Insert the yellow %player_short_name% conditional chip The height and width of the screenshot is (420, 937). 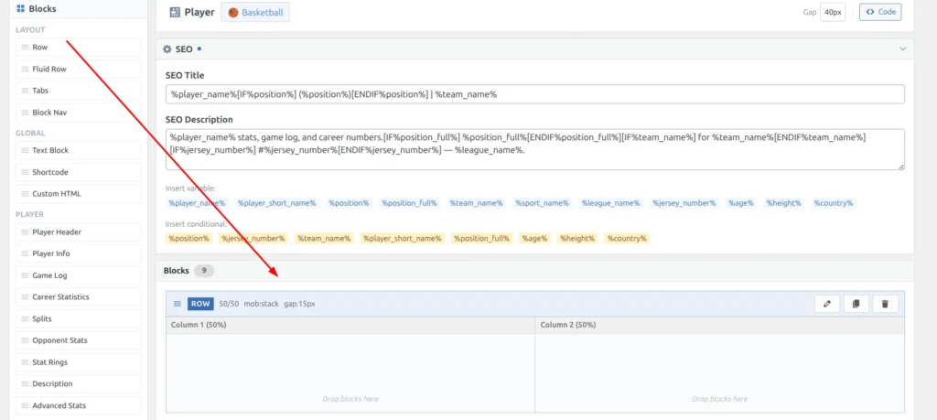click(x=403, y=239)
